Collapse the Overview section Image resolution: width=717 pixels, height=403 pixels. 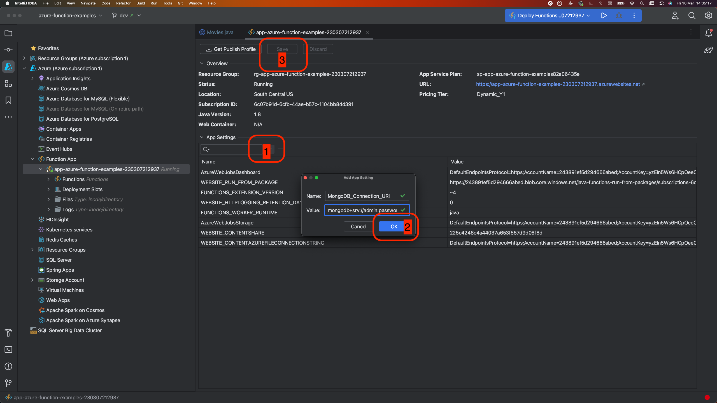point(202,64)
